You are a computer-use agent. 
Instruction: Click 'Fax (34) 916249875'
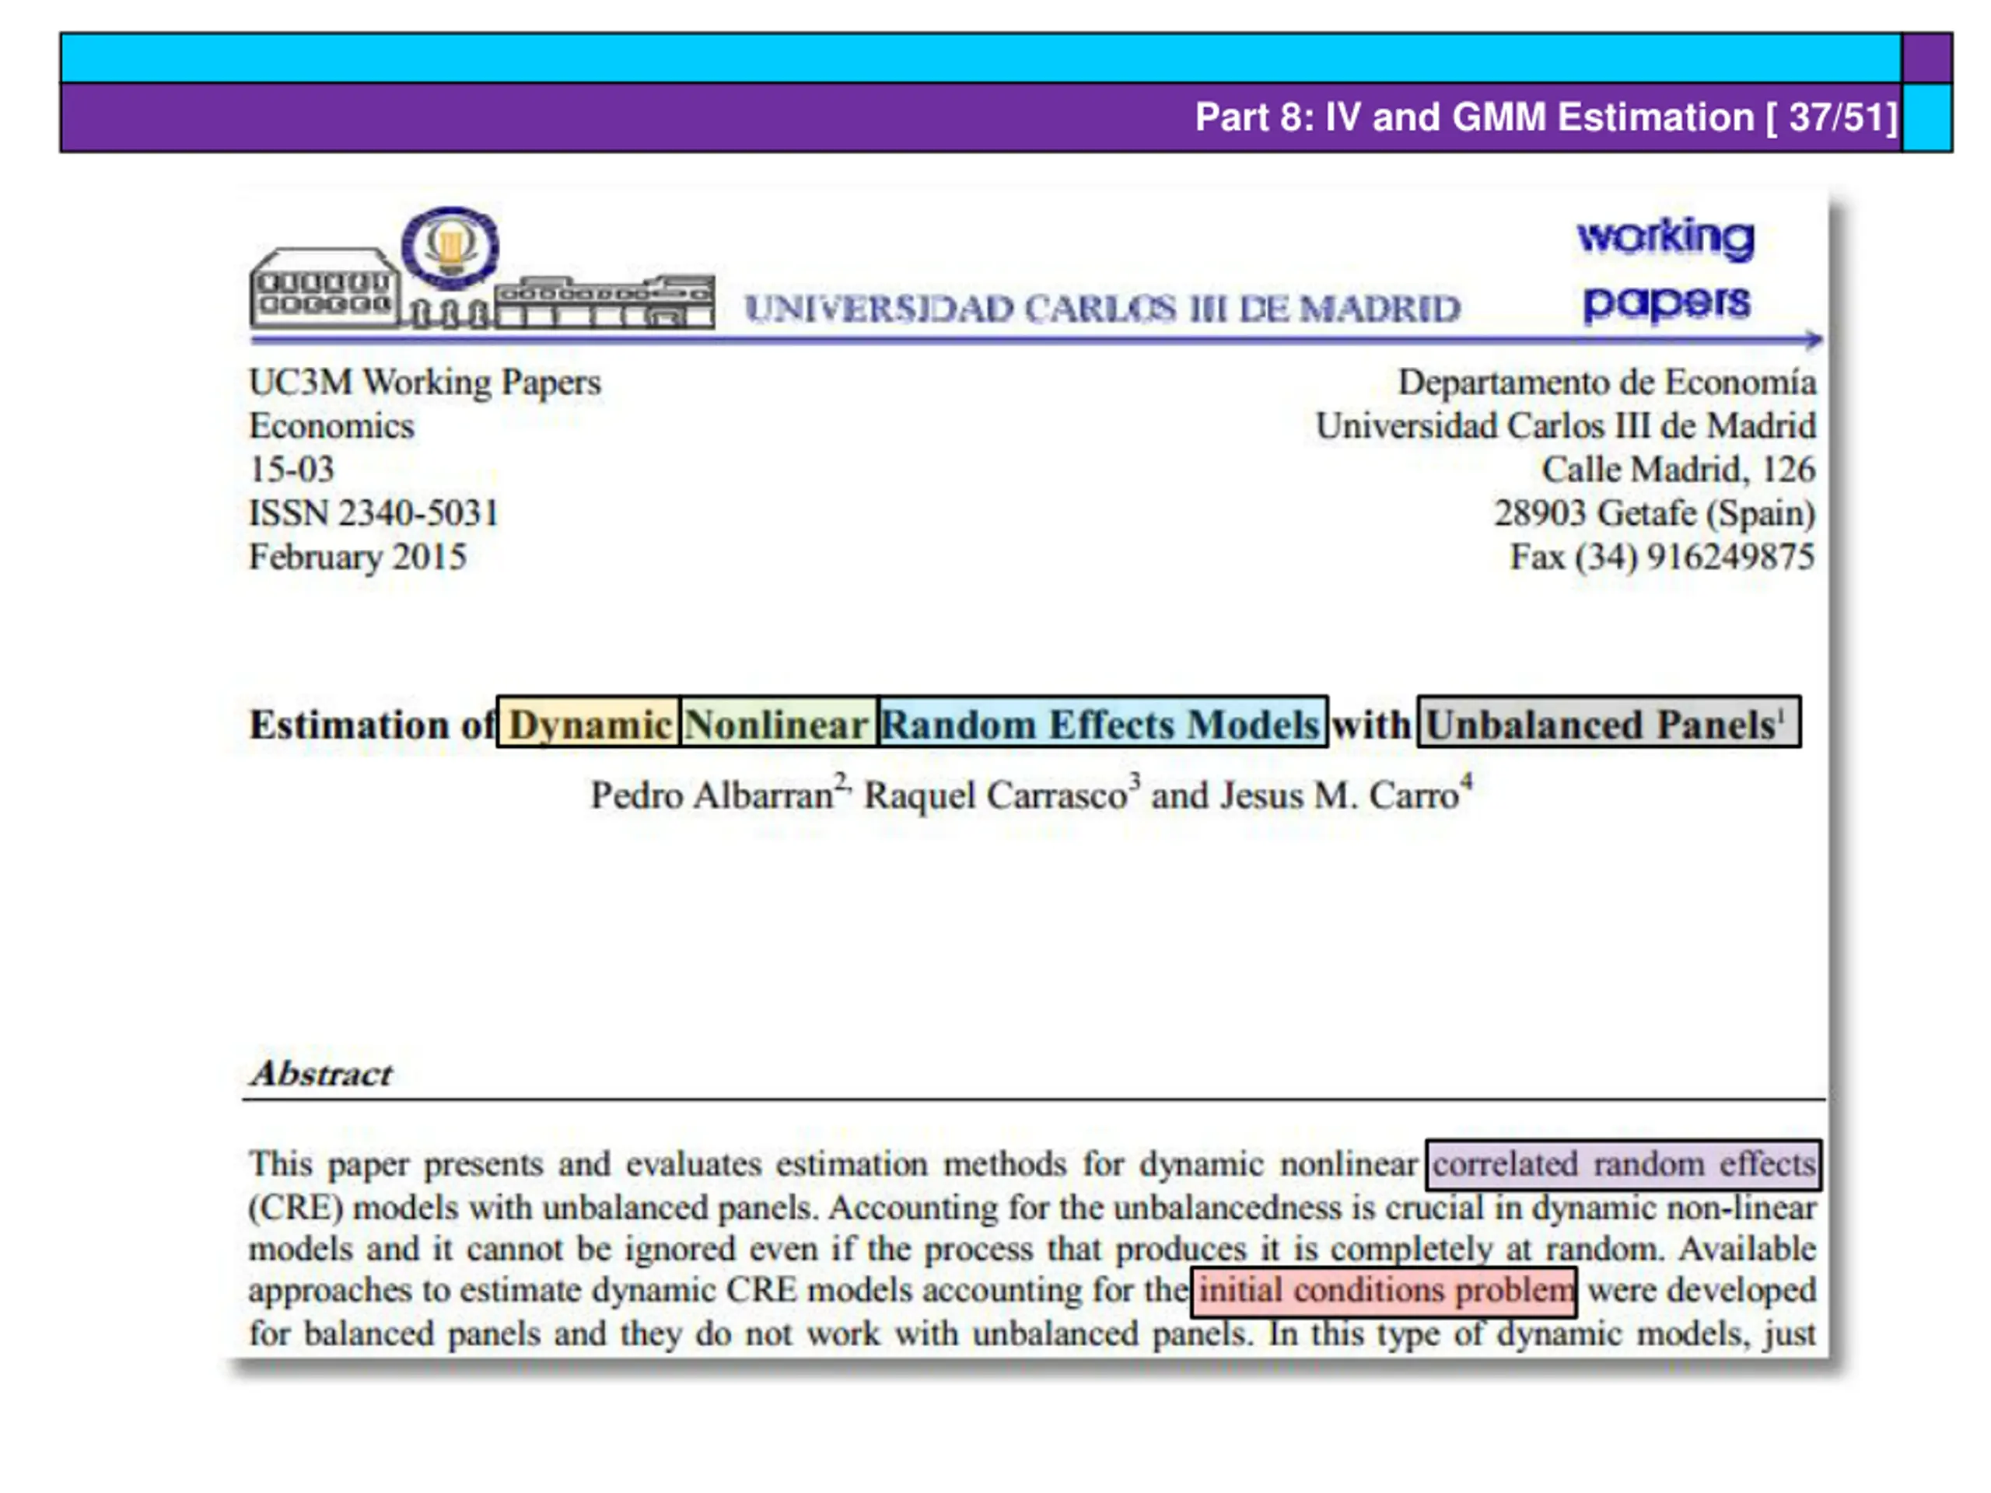tap(1663, 557)
